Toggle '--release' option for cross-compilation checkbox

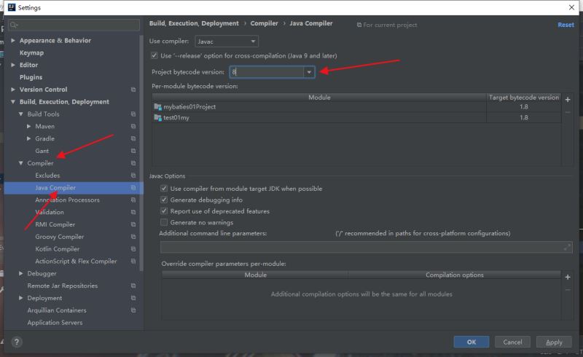tap(154, 56)
